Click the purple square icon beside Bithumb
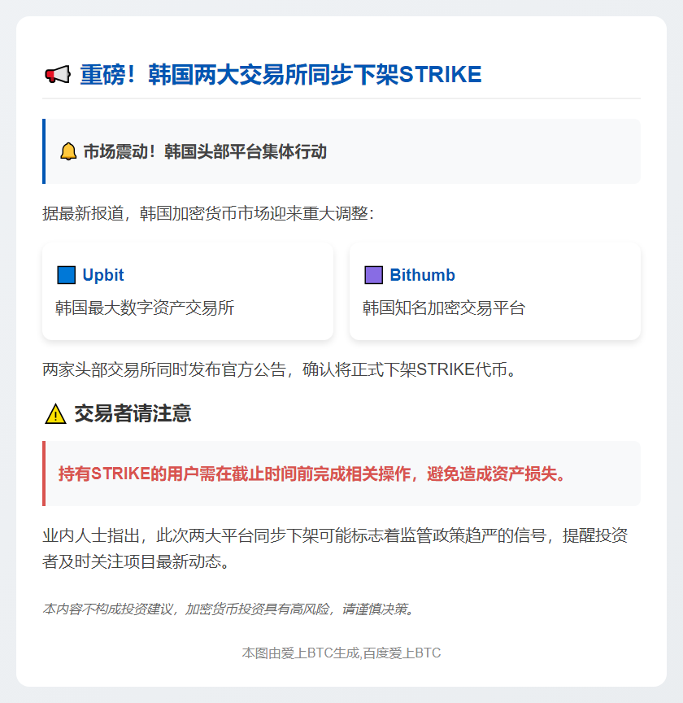The width and height of the screenshot is (683, 703). [x=373, y=275]
